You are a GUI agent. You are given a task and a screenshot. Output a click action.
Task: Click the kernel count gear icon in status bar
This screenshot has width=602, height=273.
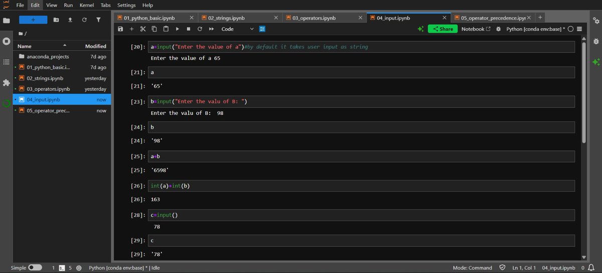[x=79, y=268]
